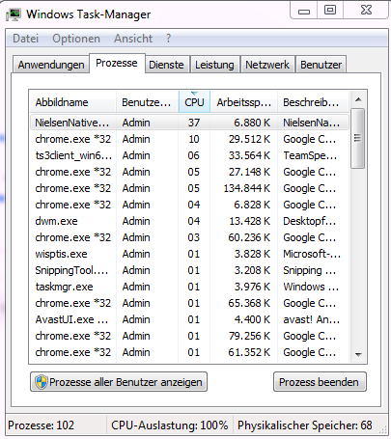The width and height of the screenshot is (391, 439).
Task: Select the NielsenNative process row
Action: pos(189,123)
